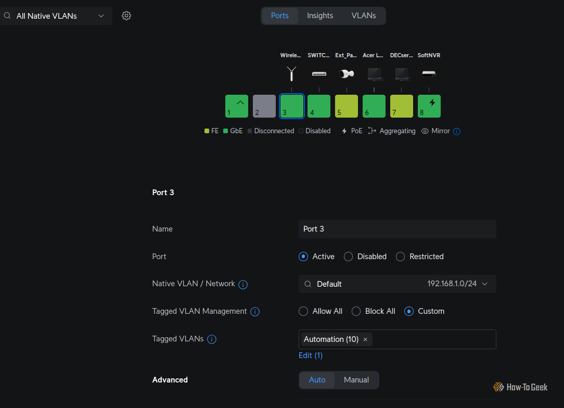Click inside the Tagged VLANs input box
Viewport: 564px width, 408px height.
[397, 339]
